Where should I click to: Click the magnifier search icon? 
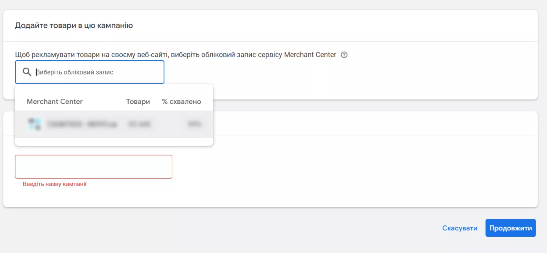[x=27, y=72]
